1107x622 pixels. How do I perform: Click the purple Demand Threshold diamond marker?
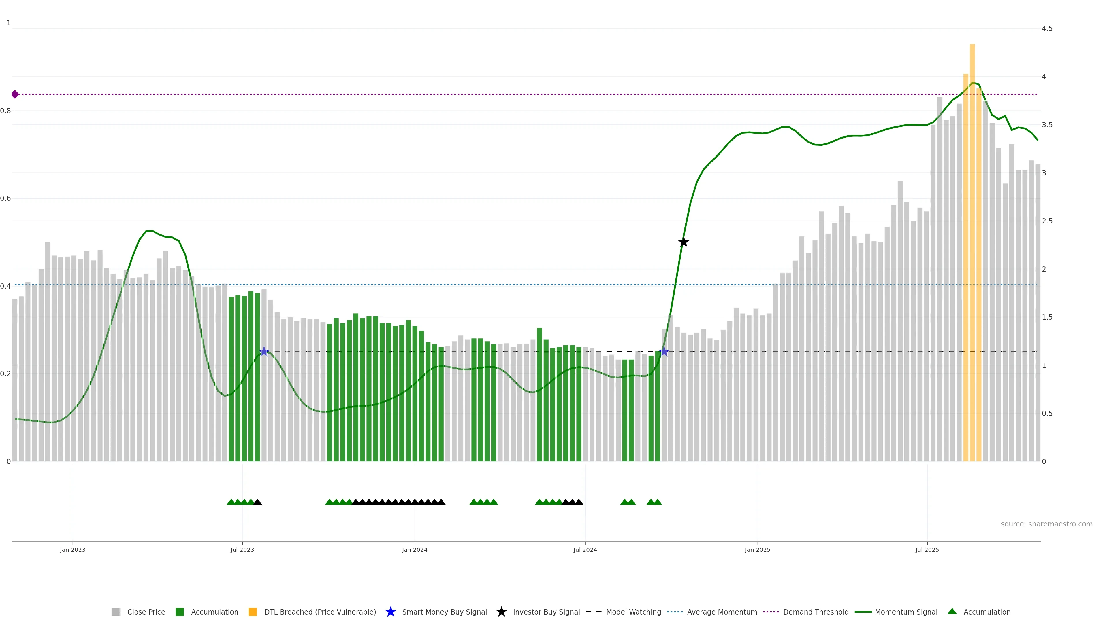[x=15, y=94]
